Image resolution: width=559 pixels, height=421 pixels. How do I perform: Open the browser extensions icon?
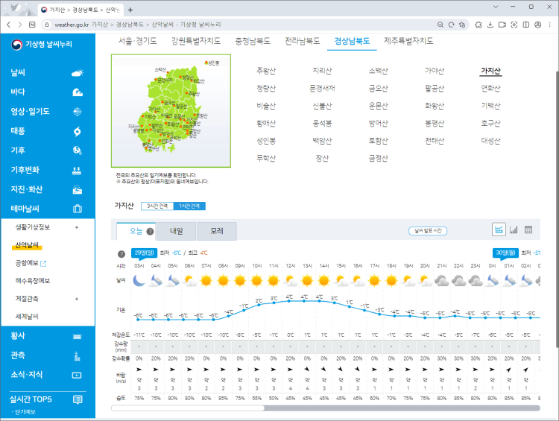coord(479,25)
